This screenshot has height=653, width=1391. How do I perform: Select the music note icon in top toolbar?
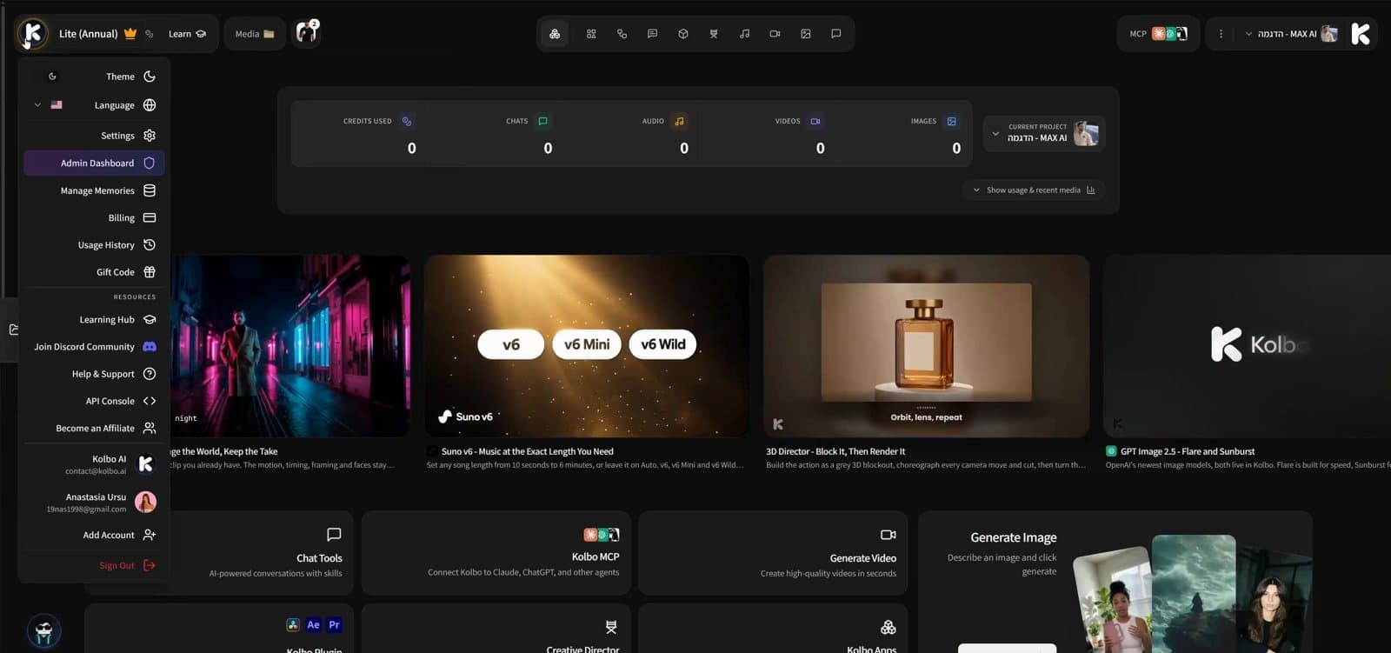(744, 34)
